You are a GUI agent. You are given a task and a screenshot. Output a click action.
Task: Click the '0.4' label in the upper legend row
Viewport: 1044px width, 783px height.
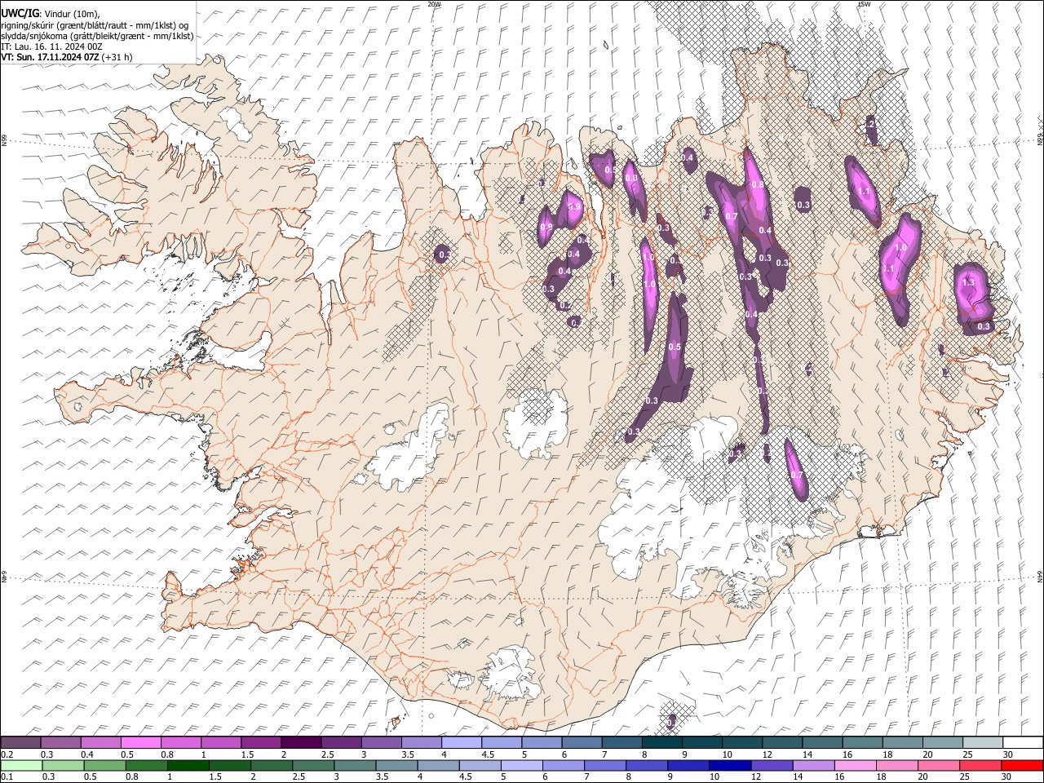coord(87,755)
